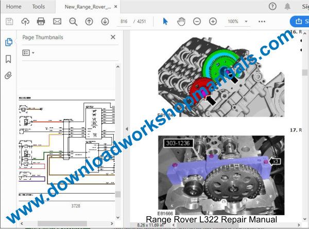Image resolution: width=309 pixels, height=229 pixels.
Task: Click document scroll up arrow
Action: 305,33
